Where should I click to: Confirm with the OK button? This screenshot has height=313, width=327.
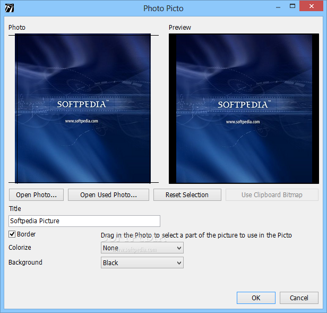coord(256,298)
